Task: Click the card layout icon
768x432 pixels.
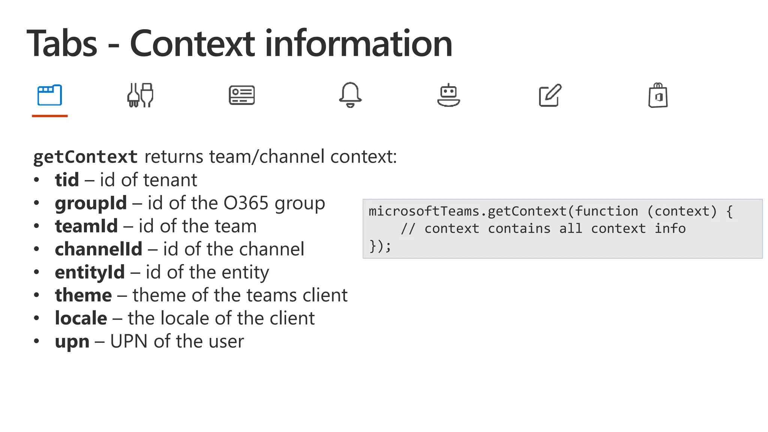Action: [x=242, y=95]
